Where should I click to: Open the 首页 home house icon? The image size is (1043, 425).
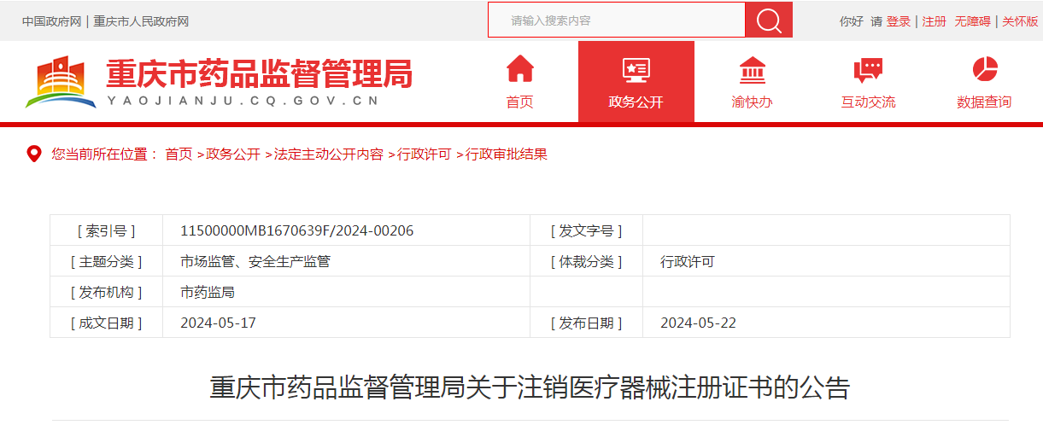click(x=519, y=69)
